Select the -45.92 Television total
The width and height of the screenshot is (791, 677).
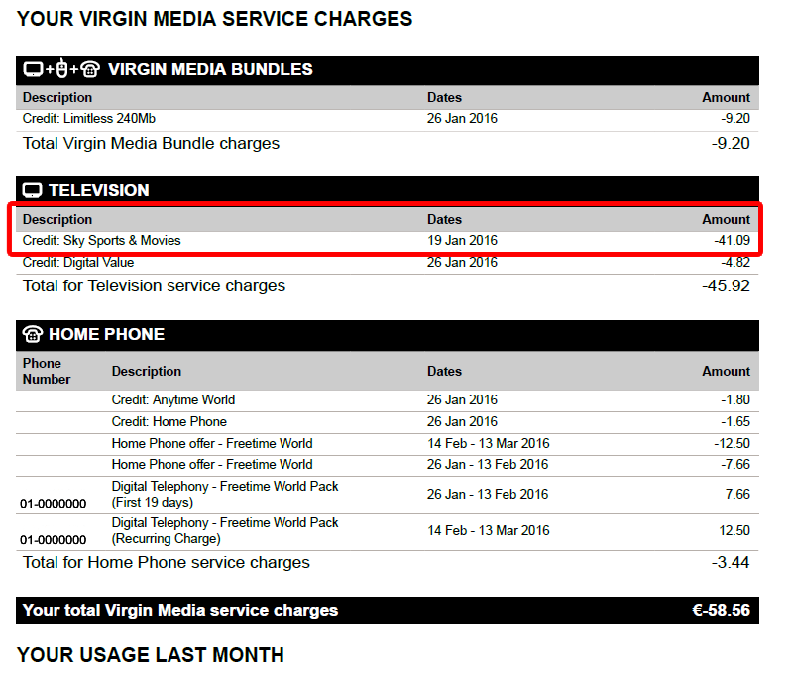pos(726,286)
